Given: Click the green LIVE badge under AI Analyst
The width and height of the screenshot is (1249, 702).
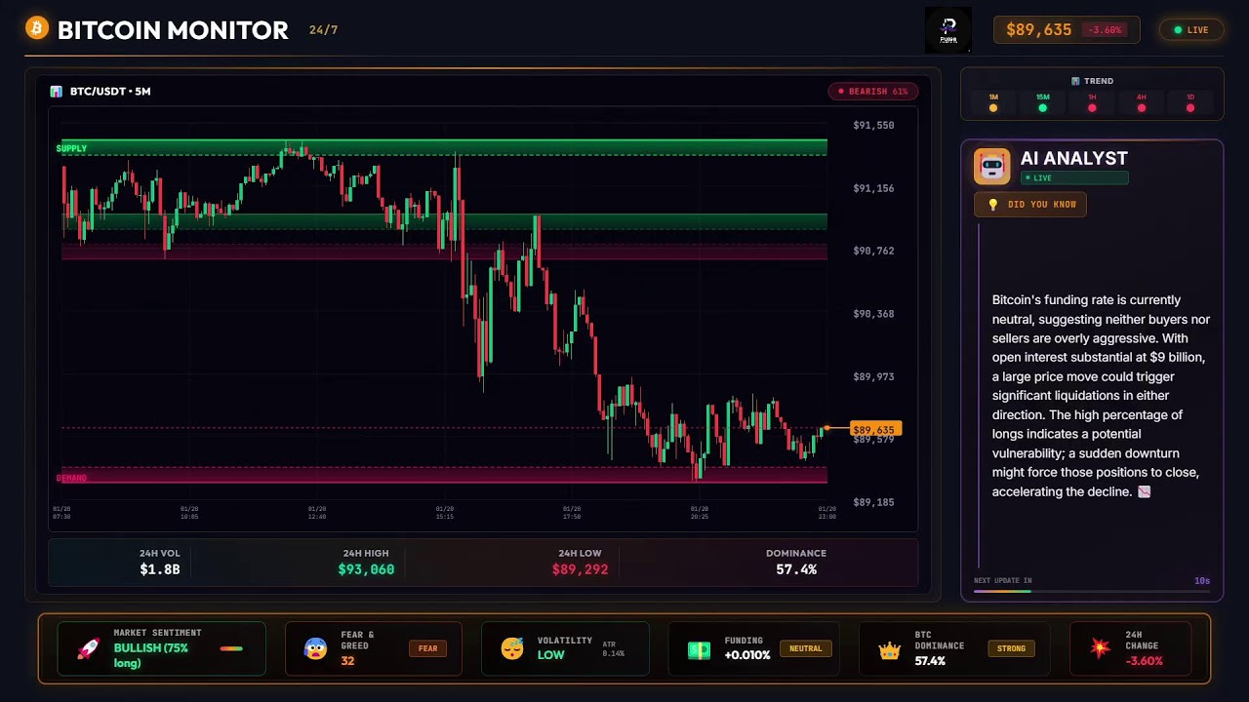Looking at the screenshot, I should tap(1074, 178).
